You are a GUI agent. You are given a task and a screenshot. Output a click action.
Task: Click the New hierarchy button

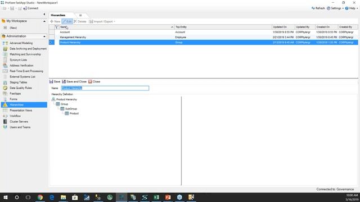[x=55, y=21]
